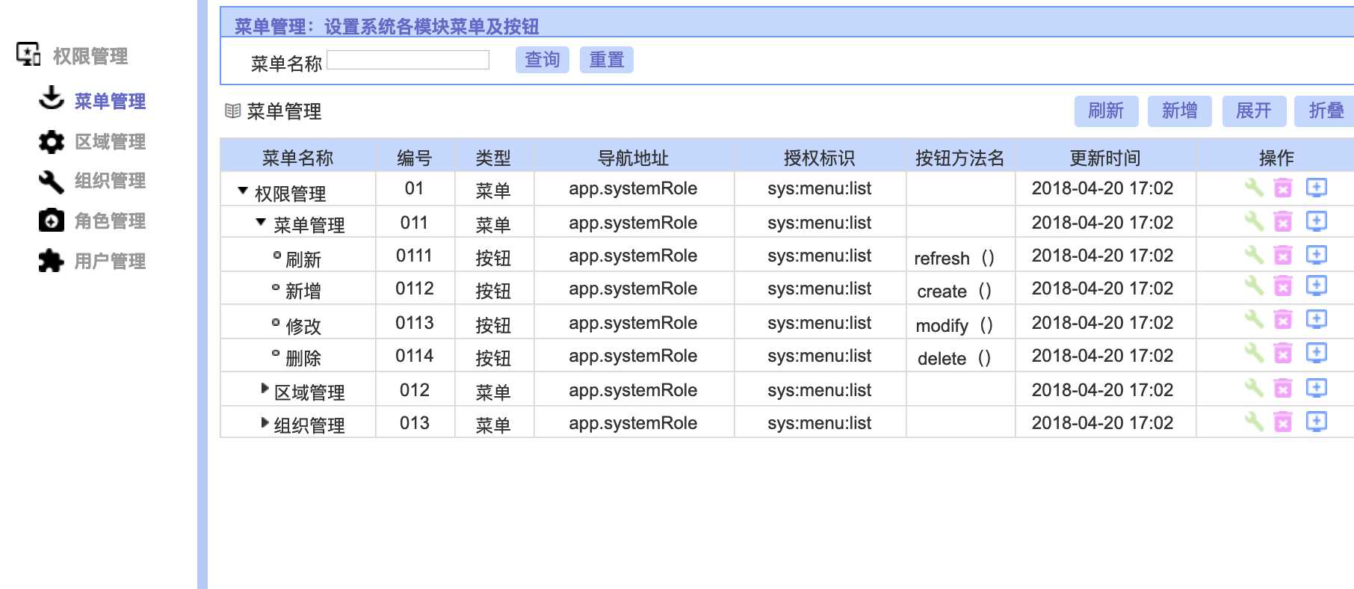
Task: Edit the 区域管理 row 012 with the wrench
Action: [x=1253, y=388]
